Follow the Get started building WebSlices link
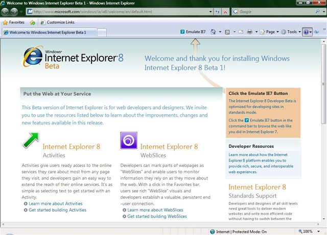 (157, 216)
